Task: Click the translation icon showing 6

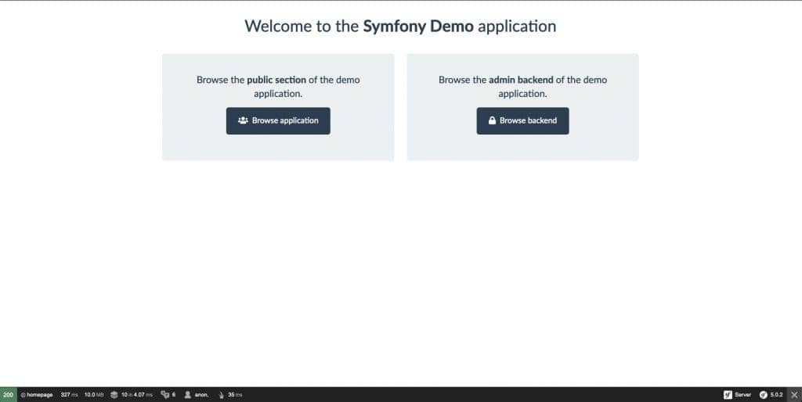Action: pyautogui.click(x=168, y=395)
